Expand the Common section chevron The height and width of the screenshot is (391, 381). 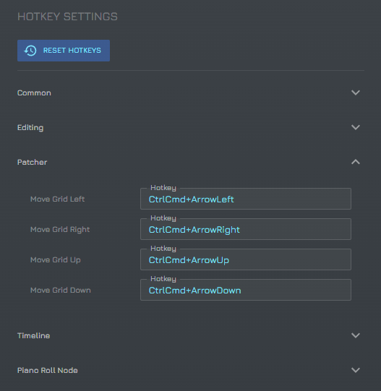355,93
